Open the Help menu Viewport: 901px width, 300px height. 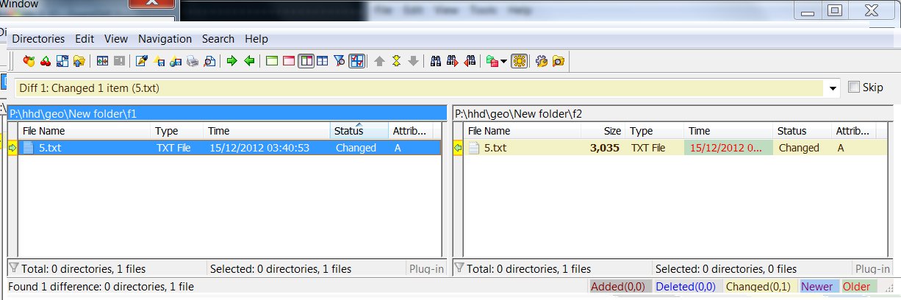click(x=256, y=39)
